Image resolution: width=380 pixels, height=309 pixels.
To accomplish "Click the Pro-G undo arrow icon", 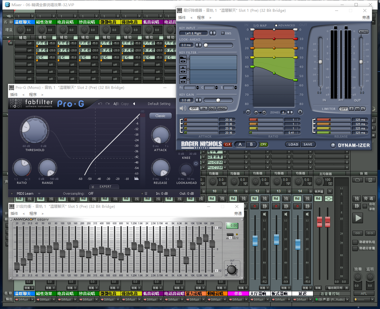I will click(x=100, y=104).
